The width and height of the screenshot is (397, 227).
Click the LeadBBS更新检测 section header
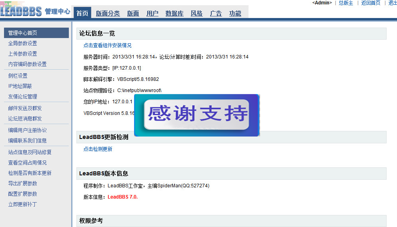(x=231, y=137)
